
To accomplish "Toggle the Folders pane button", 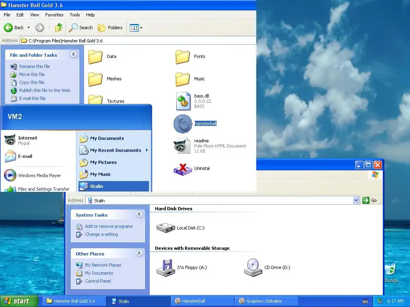I will pos(110,28).
